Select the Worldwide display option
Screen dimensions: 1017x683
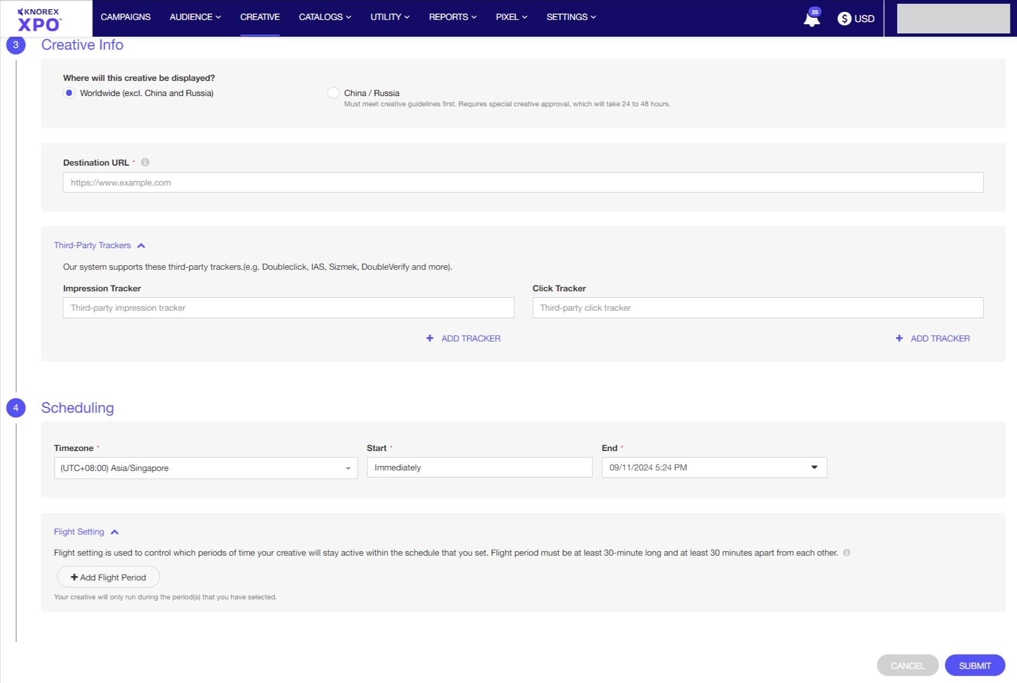click(69, 93)
